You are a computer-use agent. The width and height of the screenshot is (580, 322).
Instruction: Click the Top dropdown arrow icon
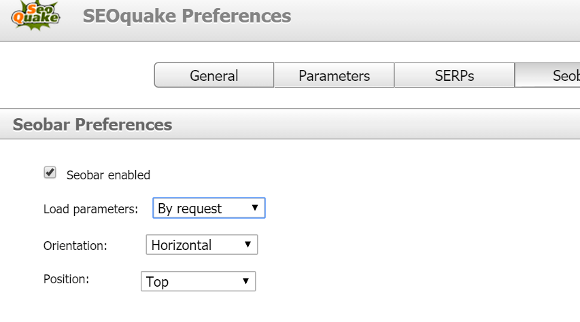tap(245, 281)
